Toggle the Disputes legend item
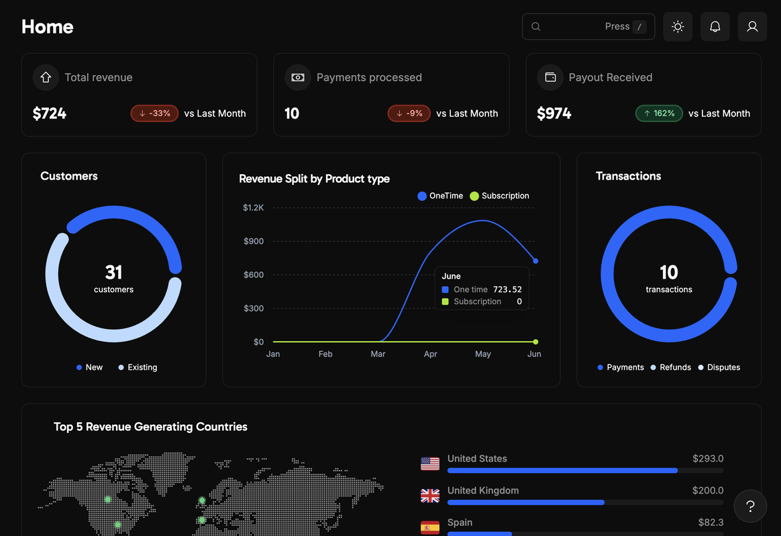781x536 pixels. tap(719, 367)
